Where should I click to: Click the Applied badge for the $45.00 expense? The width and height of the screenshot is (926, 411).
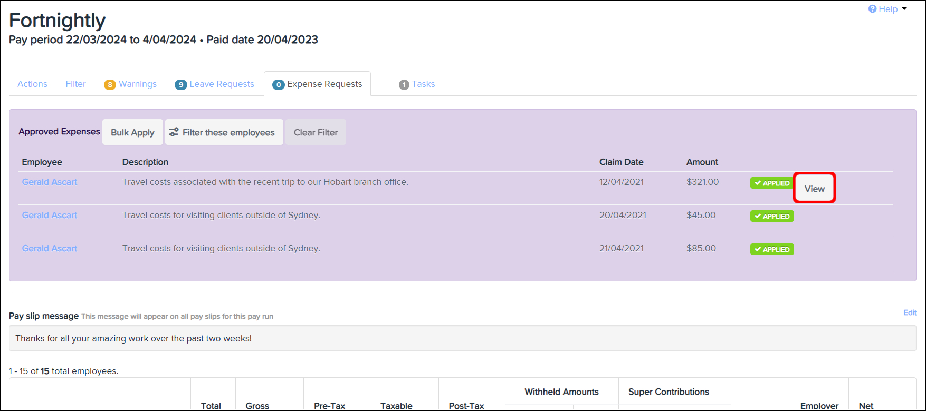(x=772, y=217)
